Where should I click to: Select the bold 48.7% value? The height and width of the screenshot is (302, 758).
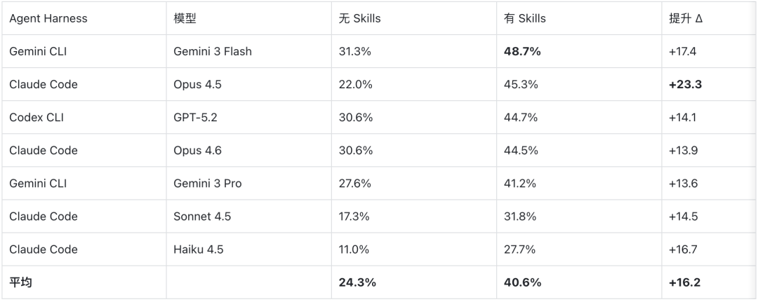coord(522,51)
